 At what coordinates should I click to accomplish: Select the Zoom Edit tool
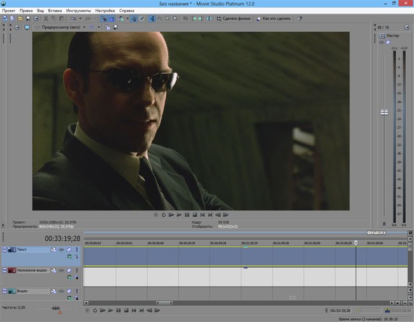pos(175,18)
